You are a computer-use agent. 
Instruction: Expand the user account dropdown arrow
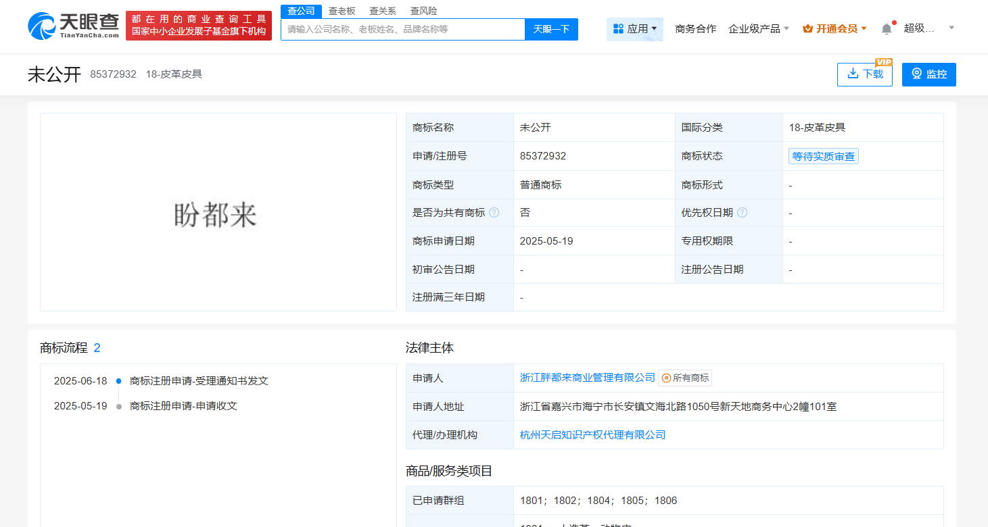pyautogui.click(x=951, y=28)
